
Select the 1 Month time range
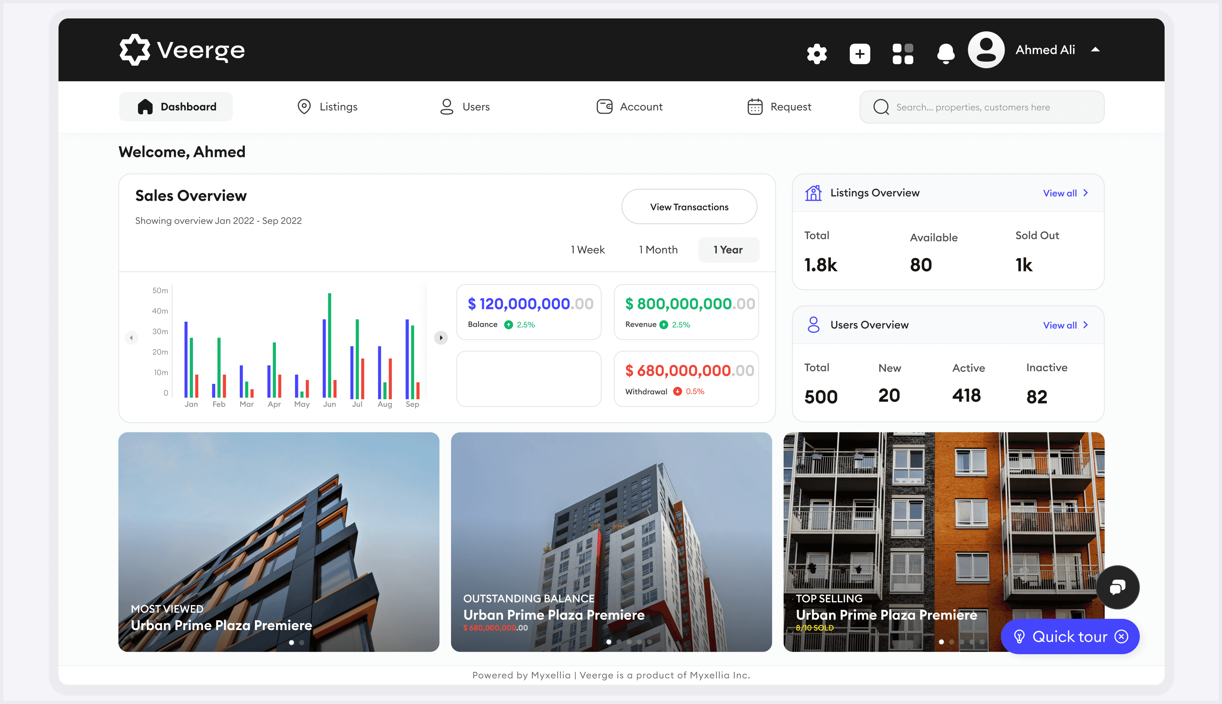(658, 249)
